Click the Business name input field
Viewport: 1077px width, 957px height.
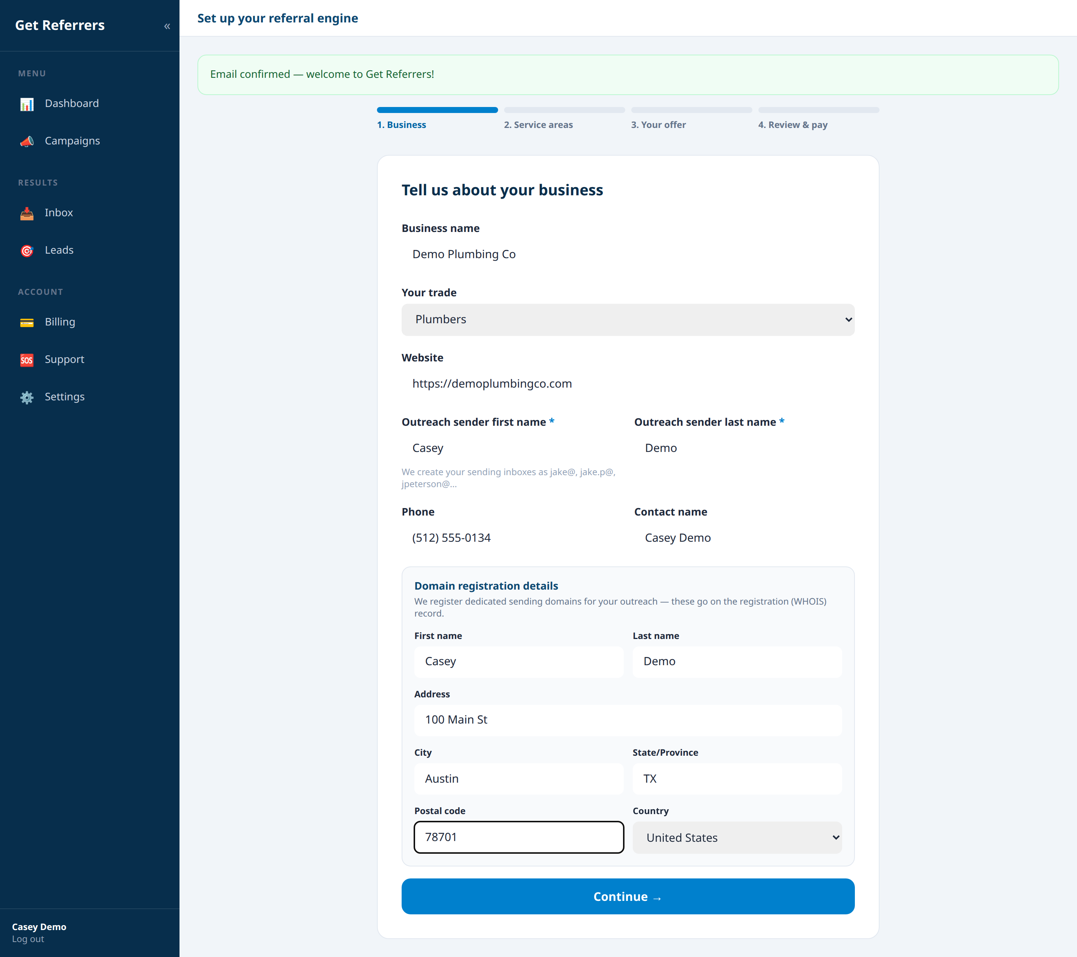pyautogui.click(x=628, y=254)
